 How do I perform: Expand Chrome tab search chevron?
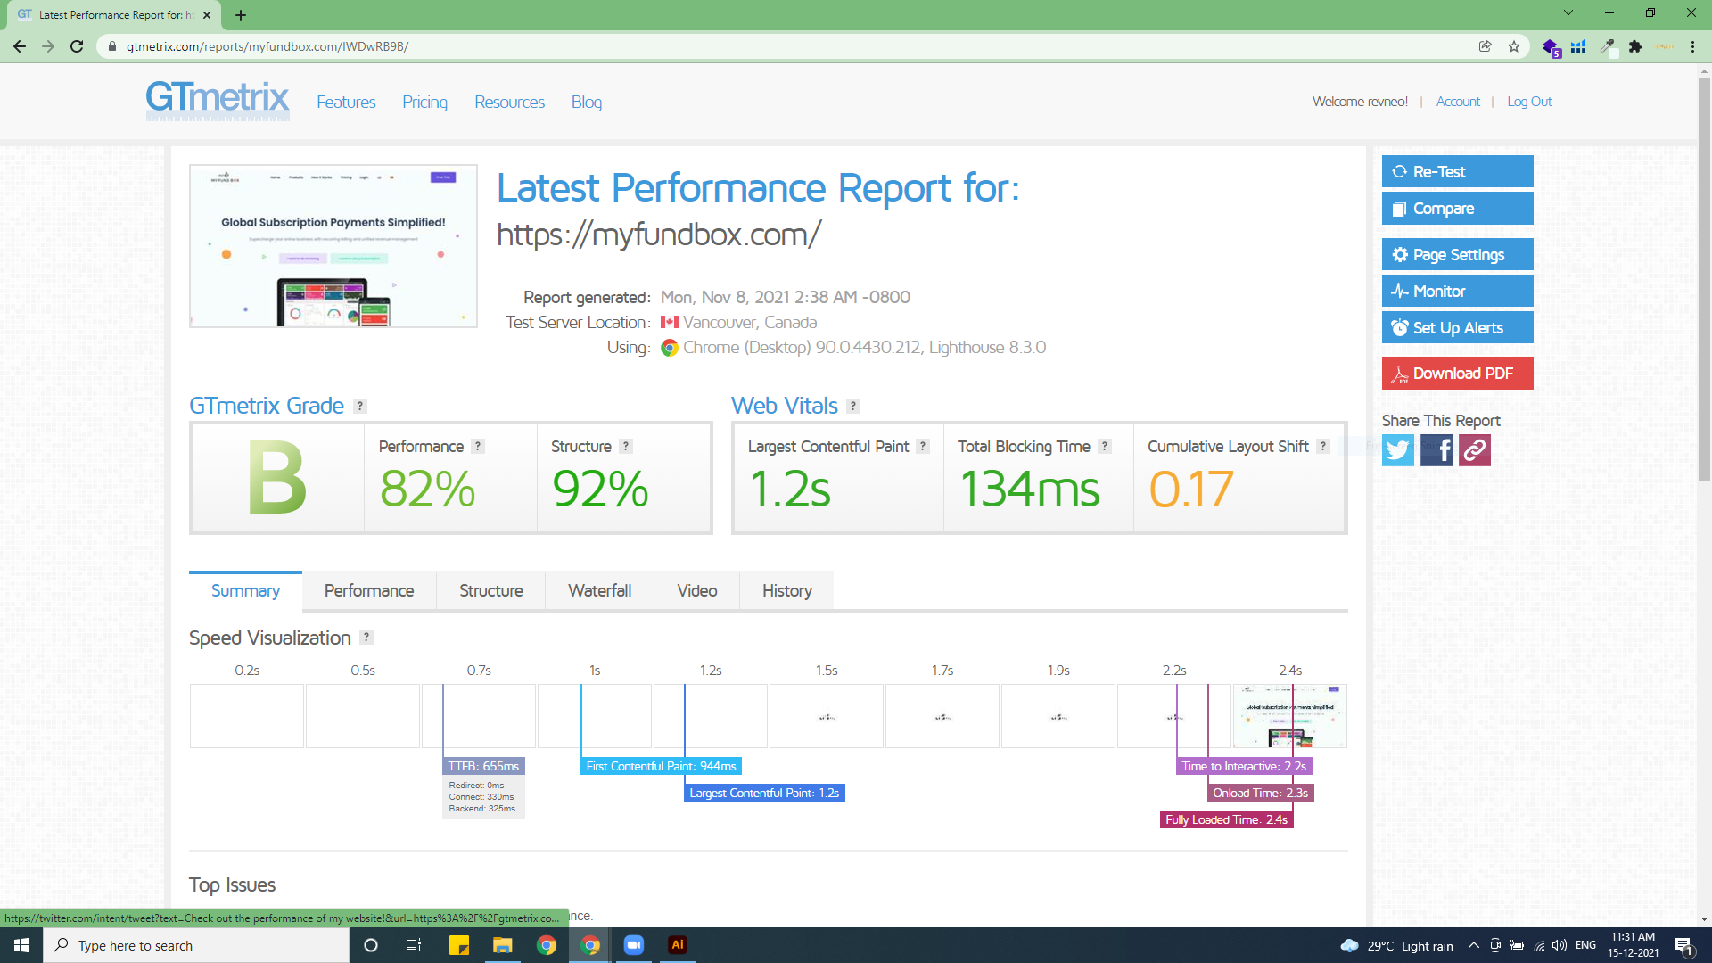point(1568,12)
